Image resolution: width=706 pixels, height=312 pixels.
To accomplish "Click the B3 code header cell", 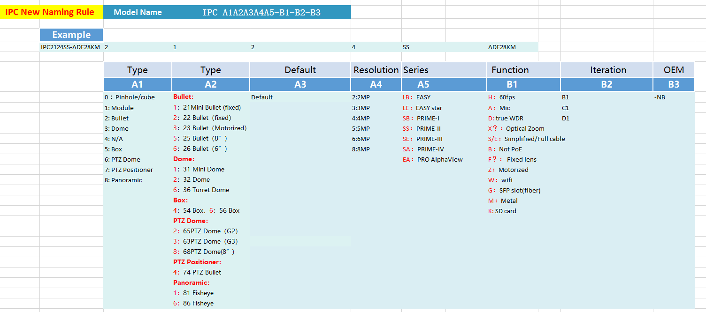I will [x=674, y=84].
